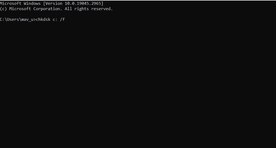Click "Microsoft" preceding the word Windows

pyautogui.click(x=10, y=3)
